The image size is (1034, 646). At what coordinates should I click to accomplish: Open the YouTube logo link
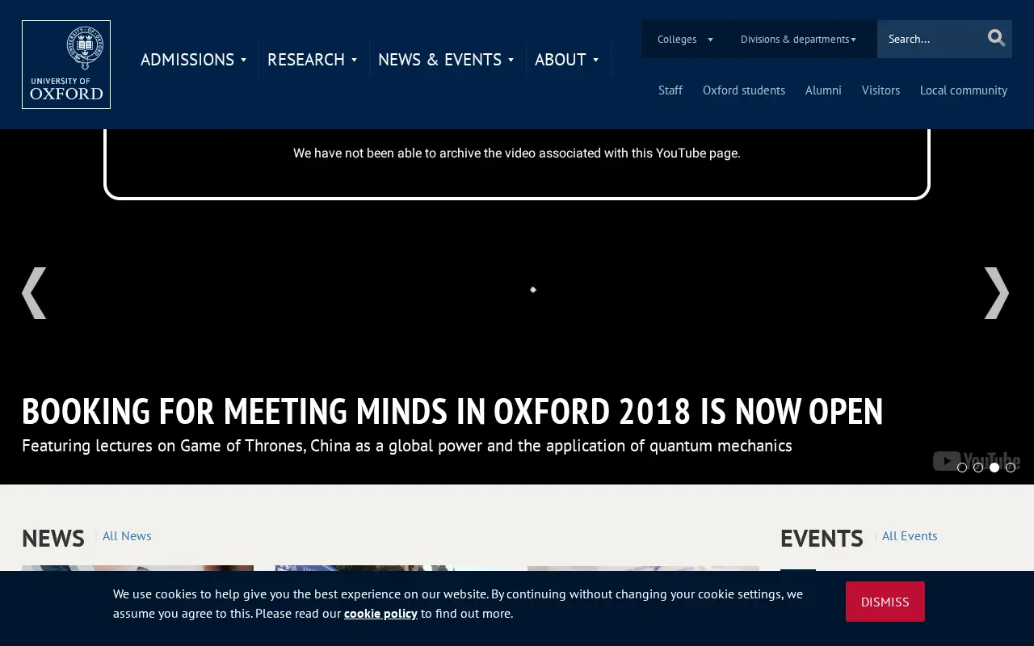click(976, 460)
